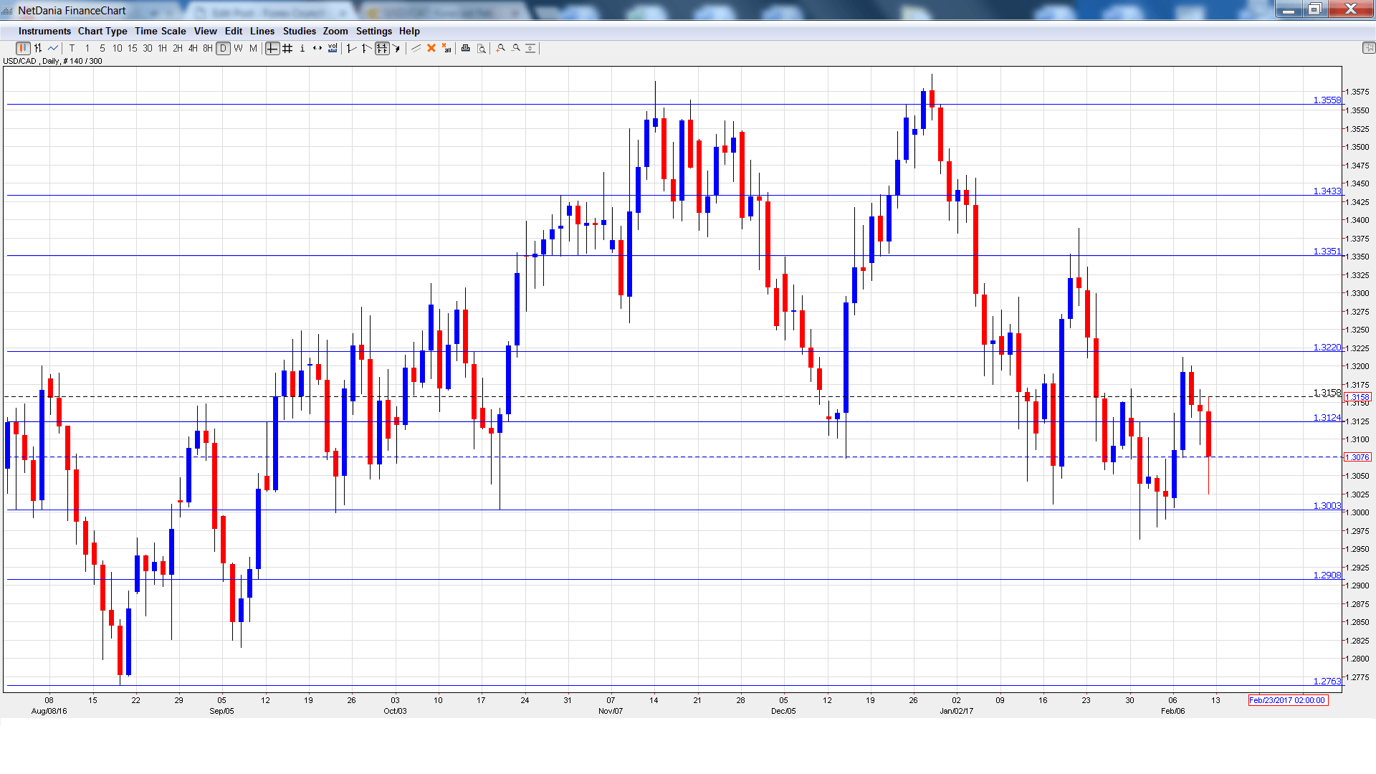Delete selected line with orange X
The image size is (1376, 774).
[431, 49]
